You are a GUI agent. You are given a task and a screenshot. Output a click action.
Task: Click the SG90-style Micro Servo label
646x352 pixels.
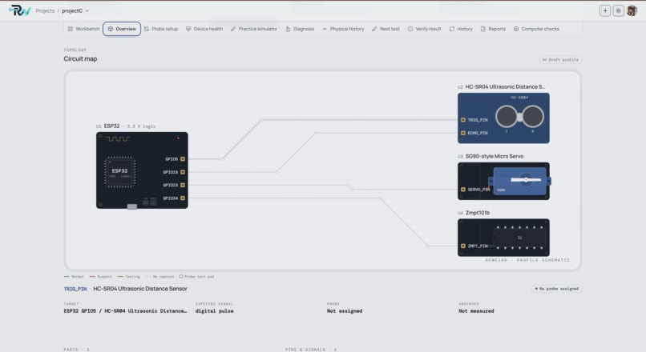pyautogui.click(x=495, y=156)
